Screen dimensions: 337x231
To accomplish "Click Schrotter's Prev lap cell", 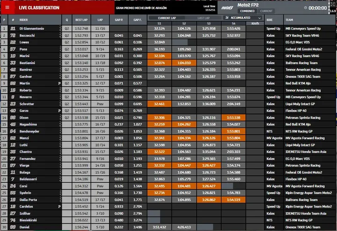I will [100, 104].
